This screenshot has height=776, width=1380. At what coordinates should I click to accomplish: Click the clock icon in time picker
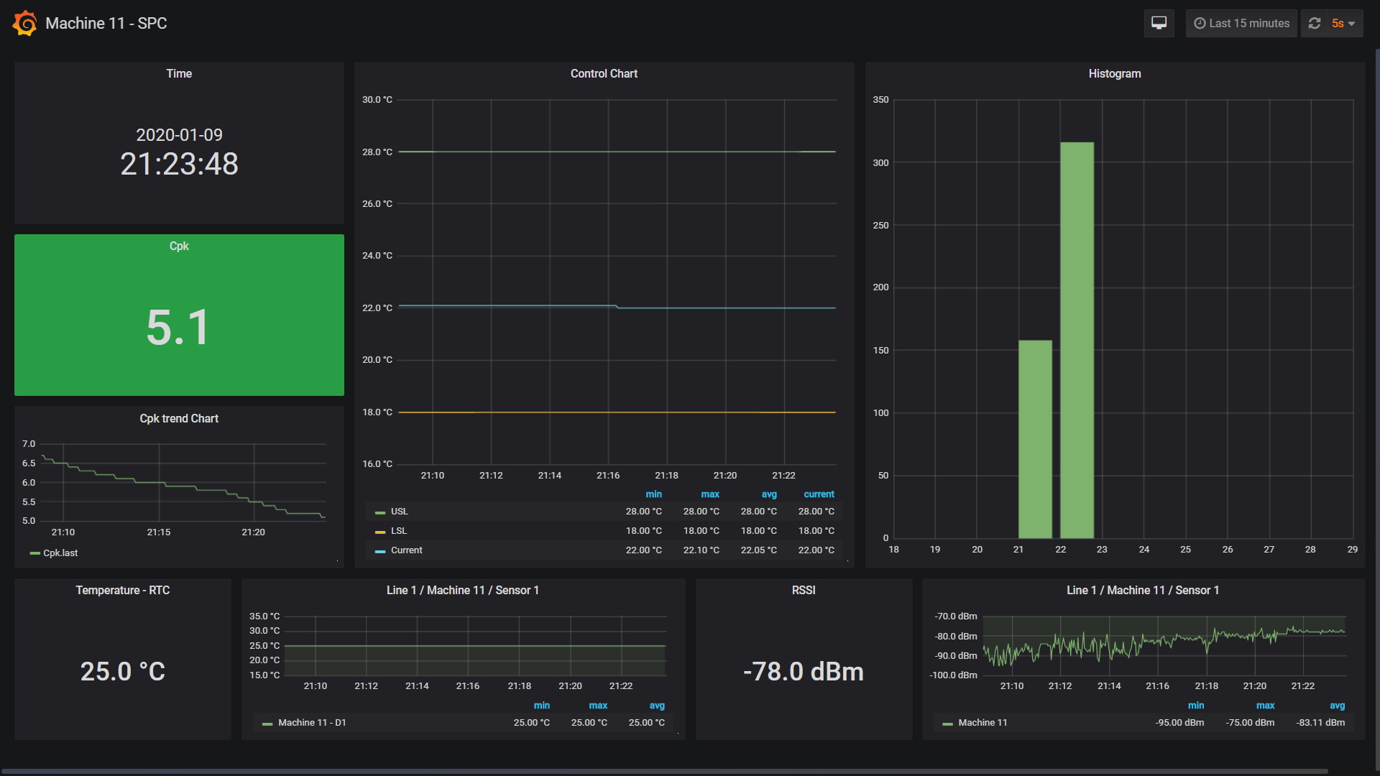pos(1200,23)
